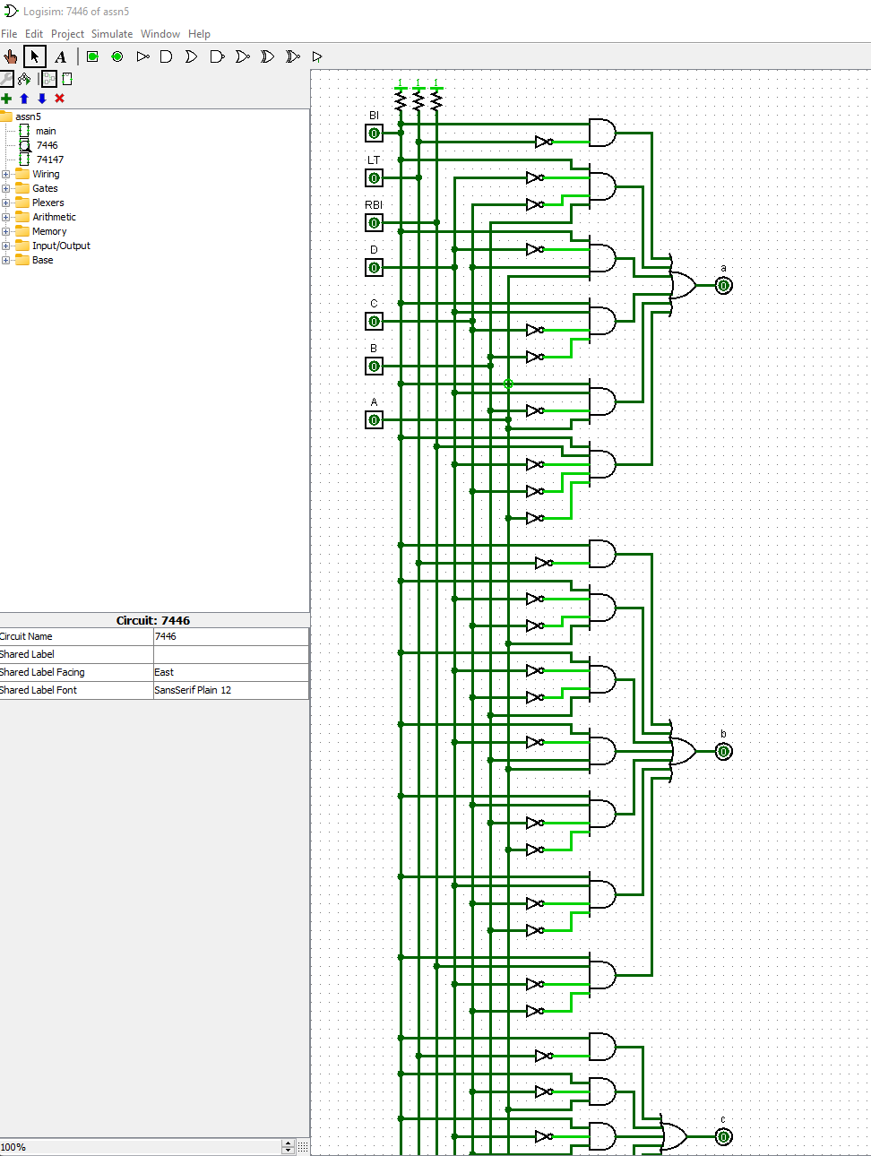Image resolution: width=871 pixels, height=1156 pixels.
Task: Select the arrow Edit tool
Action: 34,56
